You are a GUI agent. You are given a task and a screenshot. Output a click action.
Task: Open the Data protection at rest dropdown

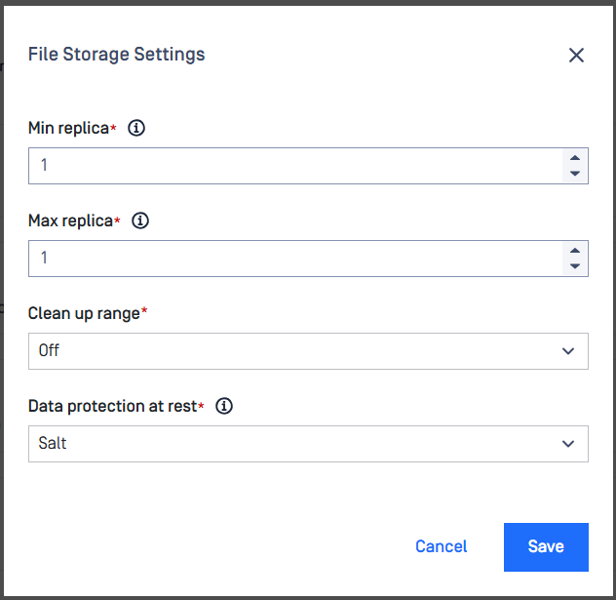[x=308, y=444]
